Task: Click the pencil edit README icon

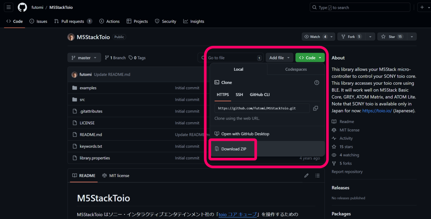Action: point(306,176)
